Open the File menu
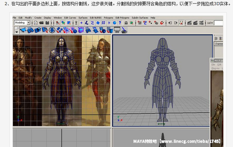 click(14, 18)
